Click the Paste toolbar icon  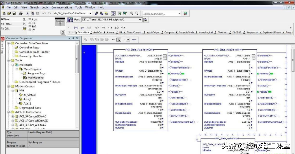click(37, 13)
